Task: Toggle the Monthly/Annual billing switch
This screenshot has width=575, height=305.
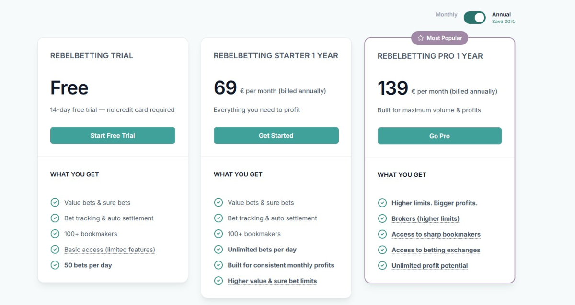Action: (475, 18)
